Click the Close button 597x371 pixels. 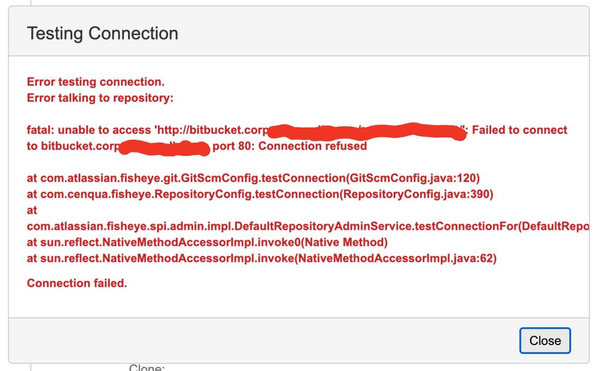pos(545,340)
